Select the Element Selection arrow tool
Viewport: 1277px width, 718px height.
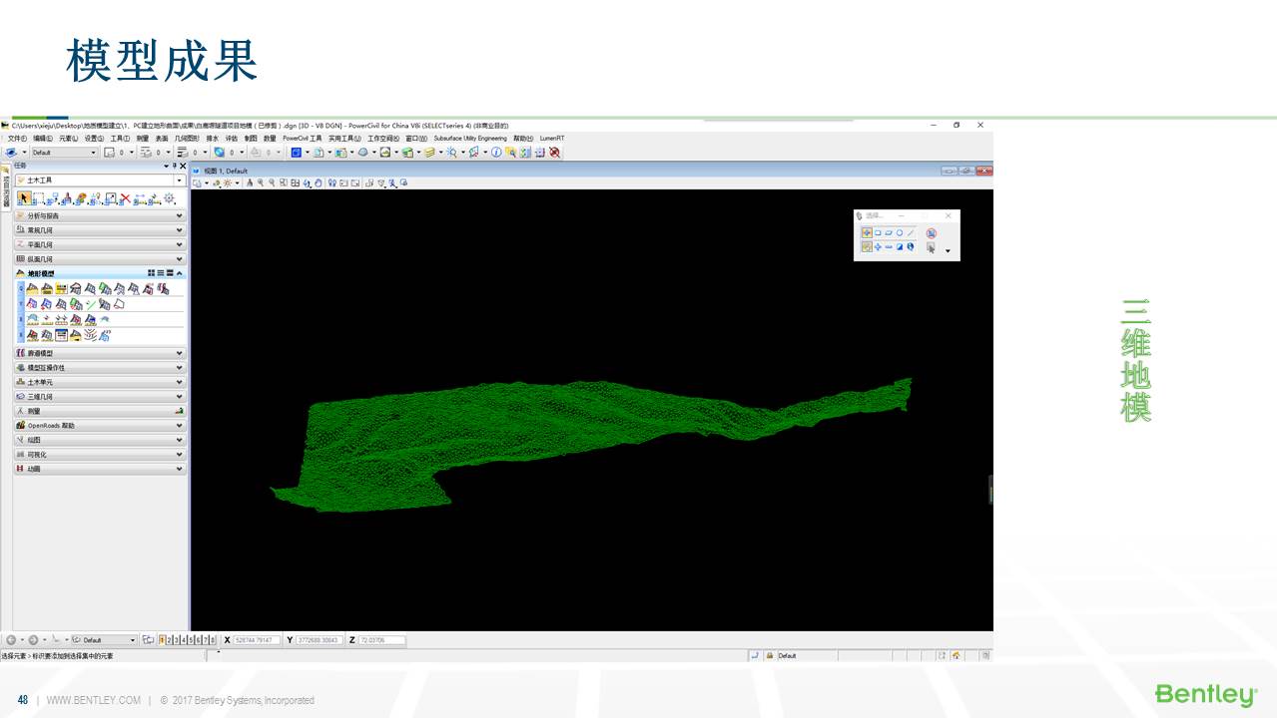(x=22, y=198)
